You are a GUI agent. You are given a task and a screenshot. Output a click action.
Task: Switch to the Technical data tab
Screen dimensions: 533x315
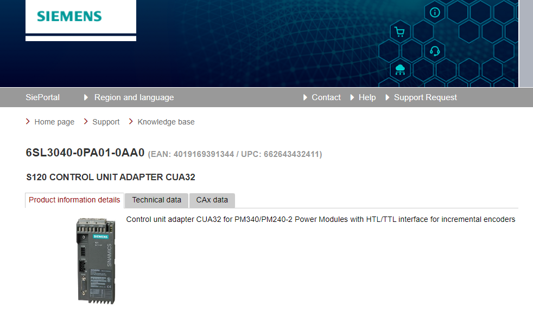coord(156,200)
